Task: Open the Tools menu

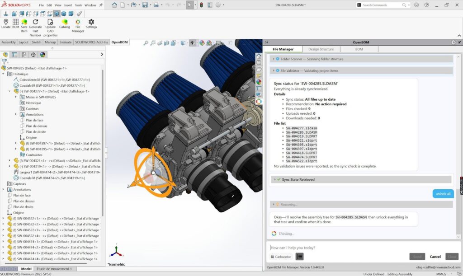Action: tap(78, 5)
